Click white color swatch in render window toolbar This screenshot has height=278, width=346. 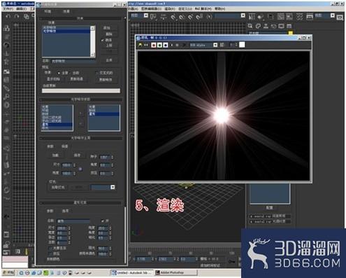(x=242, y=45)
